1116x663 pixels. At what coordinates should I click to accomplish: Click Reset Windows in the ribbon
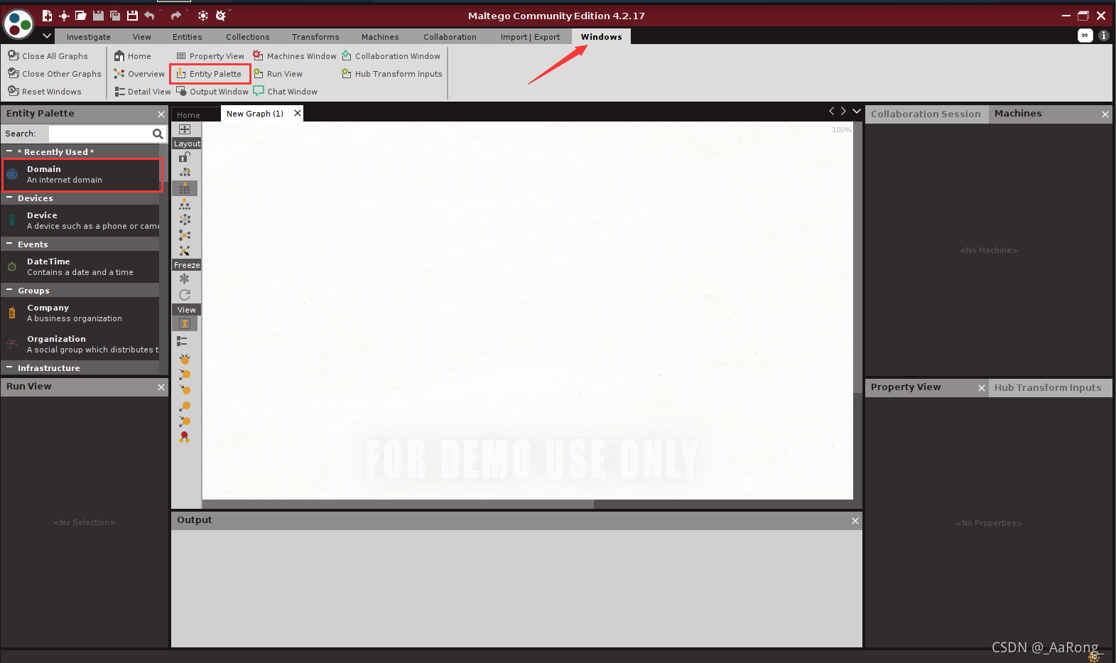[x=45, y=92]
